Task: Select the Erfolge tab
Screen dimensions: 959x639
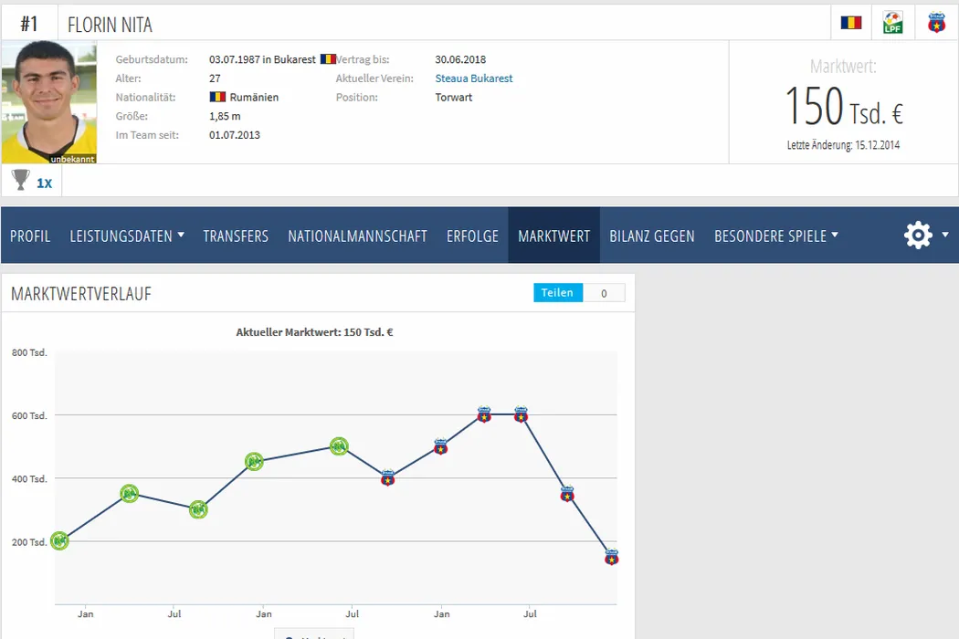Action: click(x=472, y=236)
